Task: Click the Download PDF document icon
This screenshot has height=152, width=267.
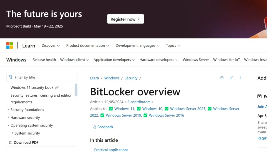Action: [x=11, y=142]
